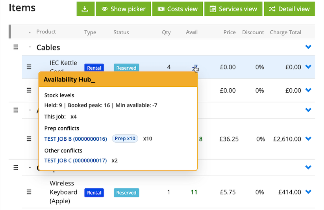The width and height of the screenshot is (324, 210).
Task: Click price £5.75
Action: [x=228, y=192]
